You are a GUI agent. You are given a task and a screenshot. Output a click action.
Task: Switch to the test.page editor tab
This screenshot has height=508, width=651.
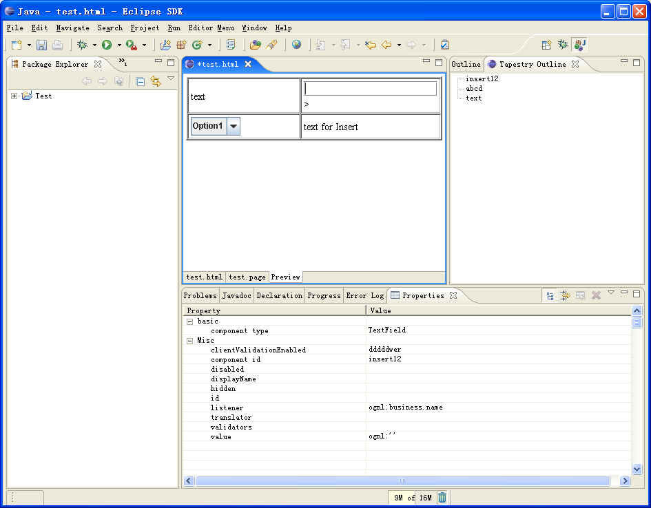pos(247,277)
